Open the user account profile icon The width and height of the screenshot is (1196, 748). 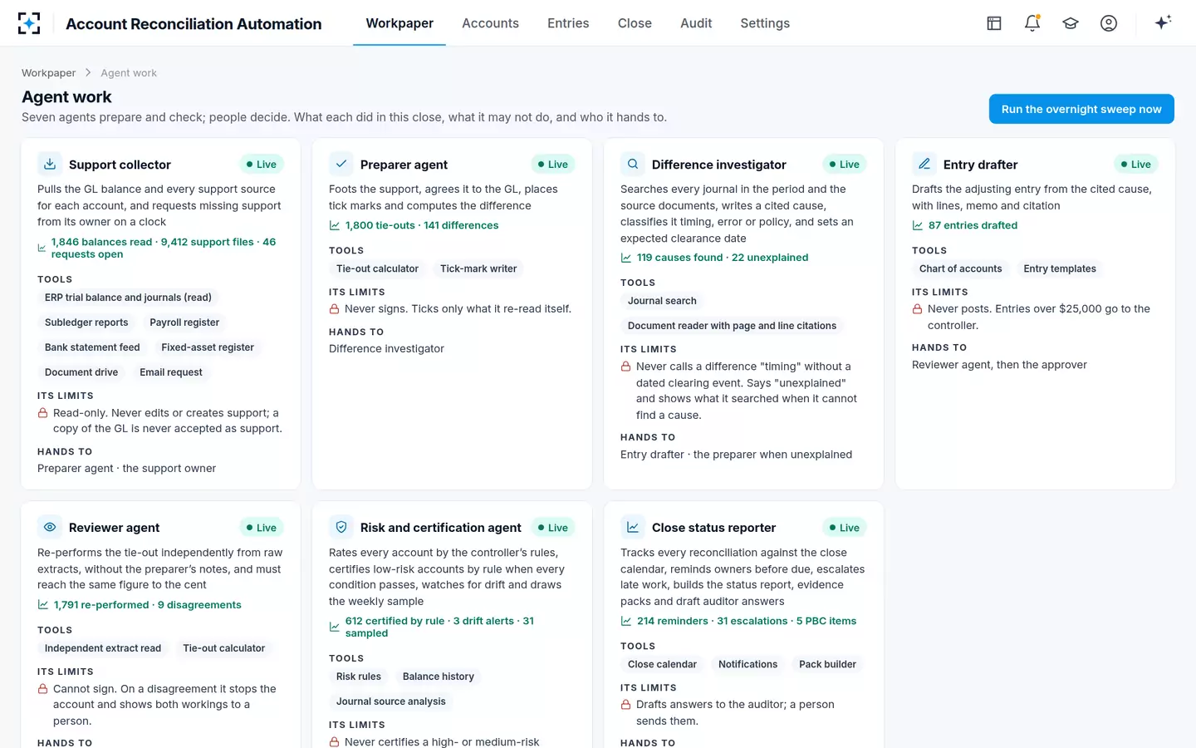1109,23
